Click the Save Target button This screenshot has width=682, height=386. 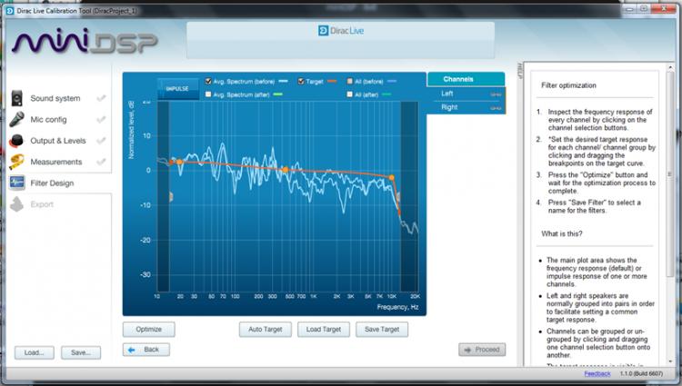click(382, 330)
